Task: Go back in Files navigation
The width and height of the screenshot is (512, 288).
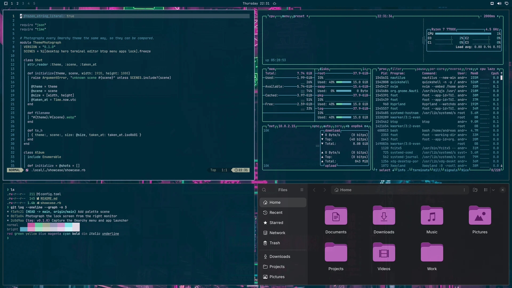Action: [x=314, y=190]
